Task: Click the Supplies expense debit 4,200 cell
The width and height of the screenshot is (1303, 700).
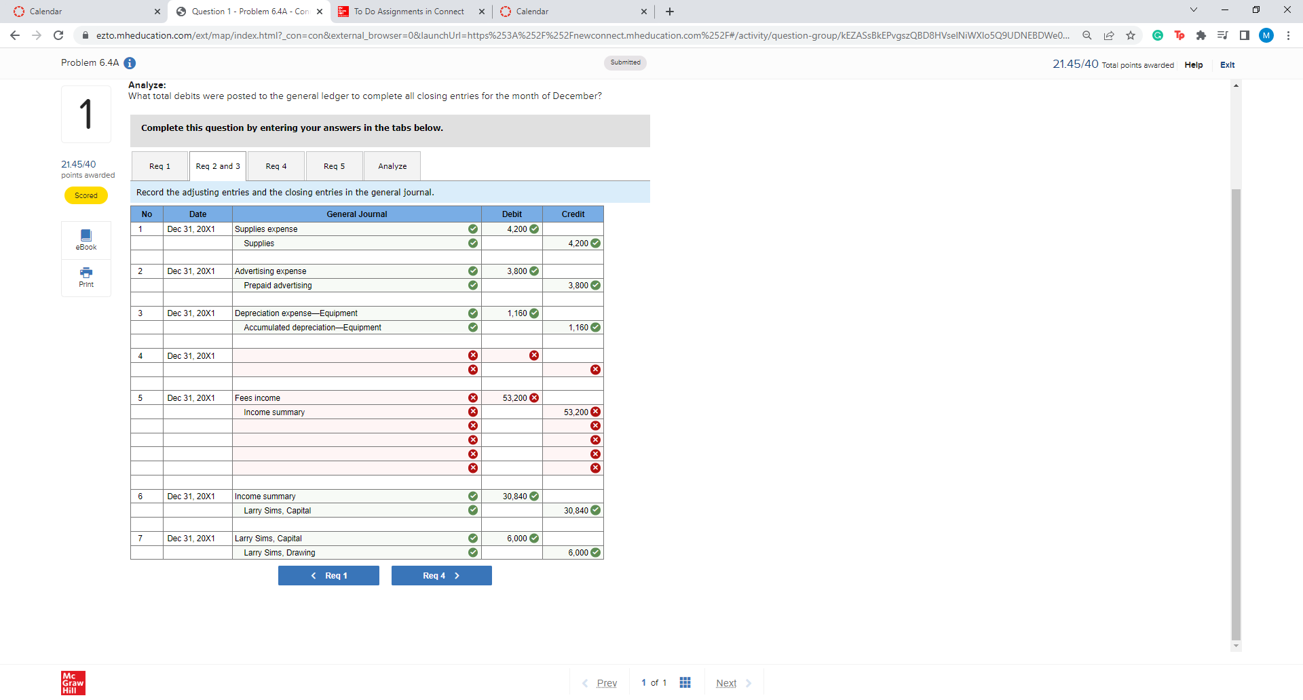Action: [x=512, y=229]
